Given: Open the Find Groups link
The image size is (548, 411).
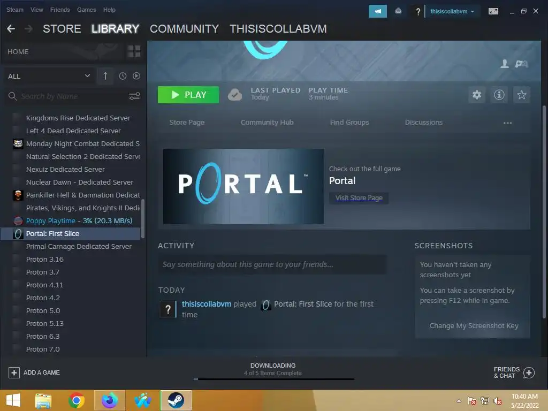Looking at the screenshot, I should click(349, 123).
